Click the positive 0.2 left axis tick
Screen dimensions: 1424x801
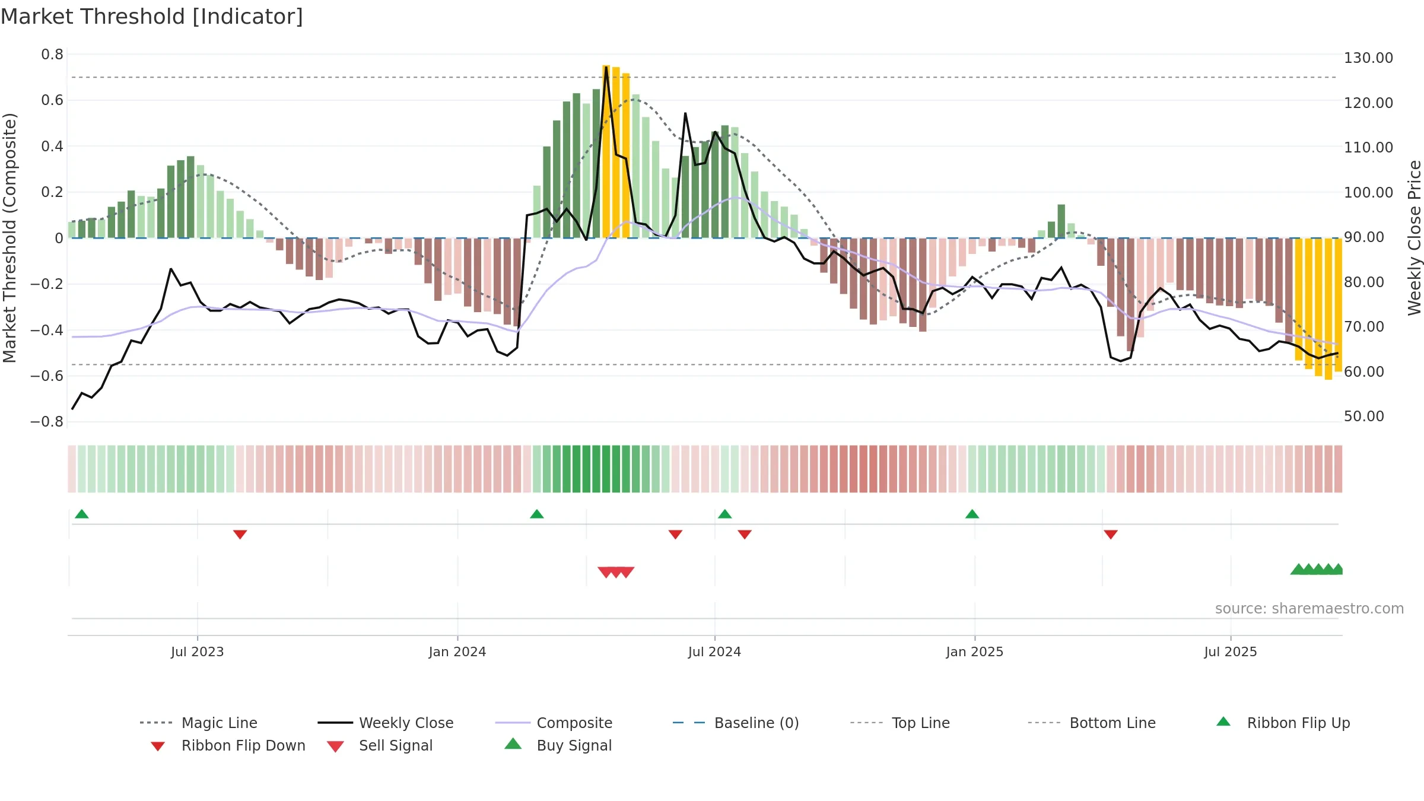click(x=52, y=192)
